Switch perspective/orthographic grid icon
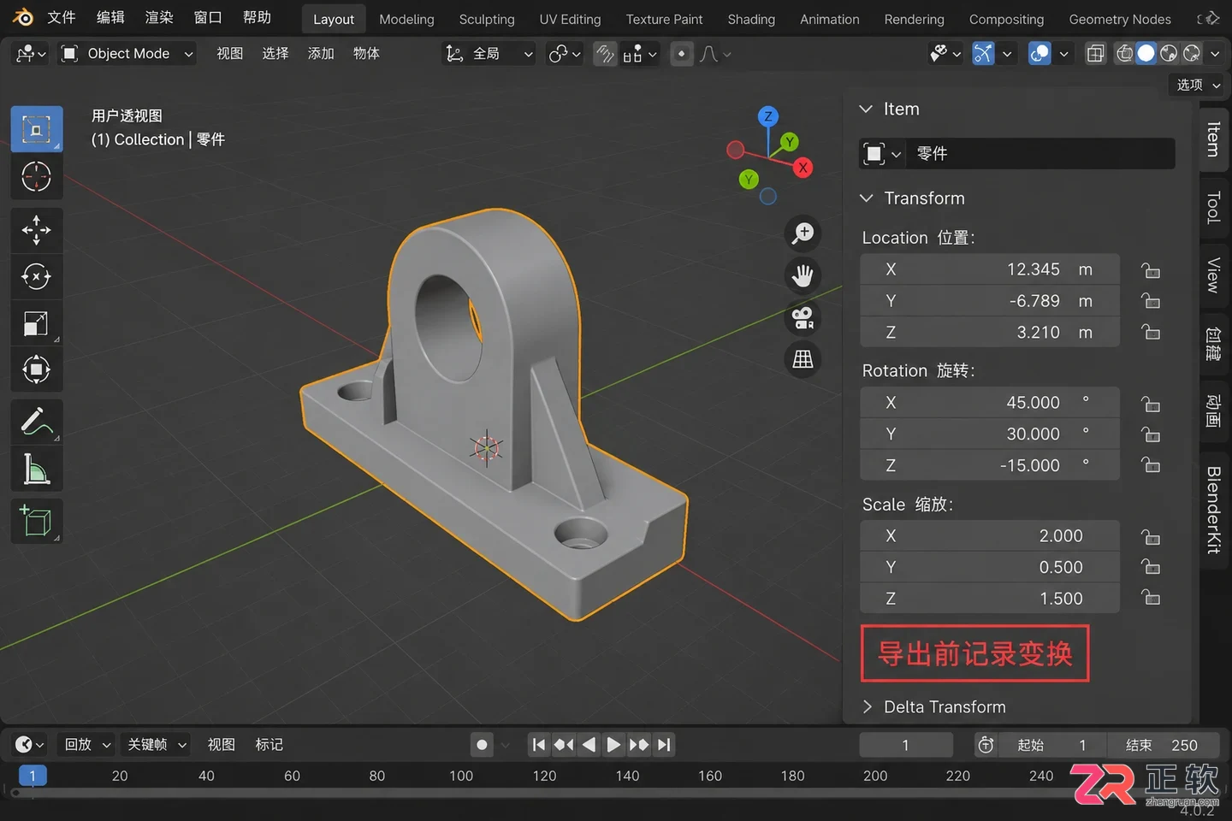The height and width of the screenshot is (821, 1232). 803,359
